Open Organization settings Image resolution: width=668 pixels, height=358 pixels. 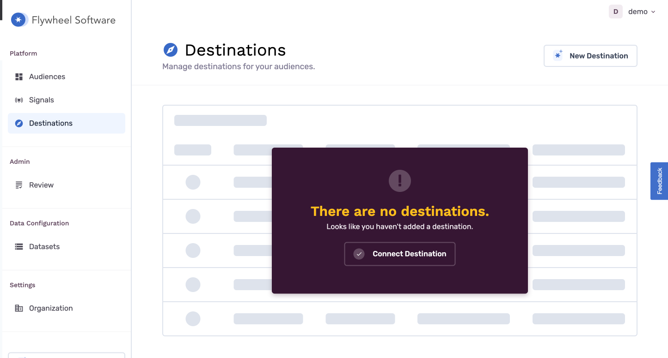pos(51,308)
